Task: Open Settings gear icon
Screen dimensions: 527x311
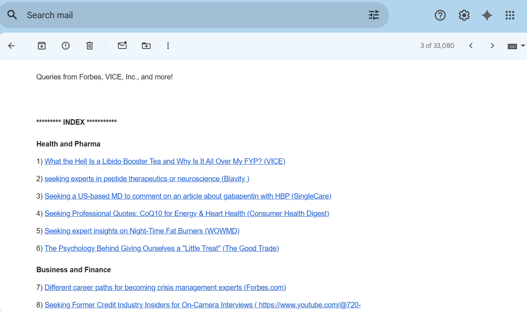Action: [x=464, y=15]
